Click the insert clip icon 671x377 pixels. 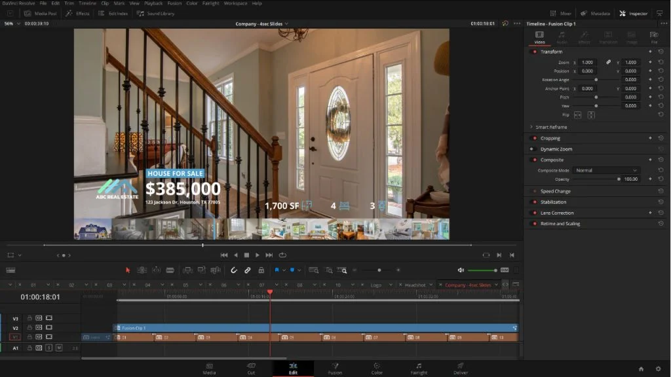click(187, 270)
